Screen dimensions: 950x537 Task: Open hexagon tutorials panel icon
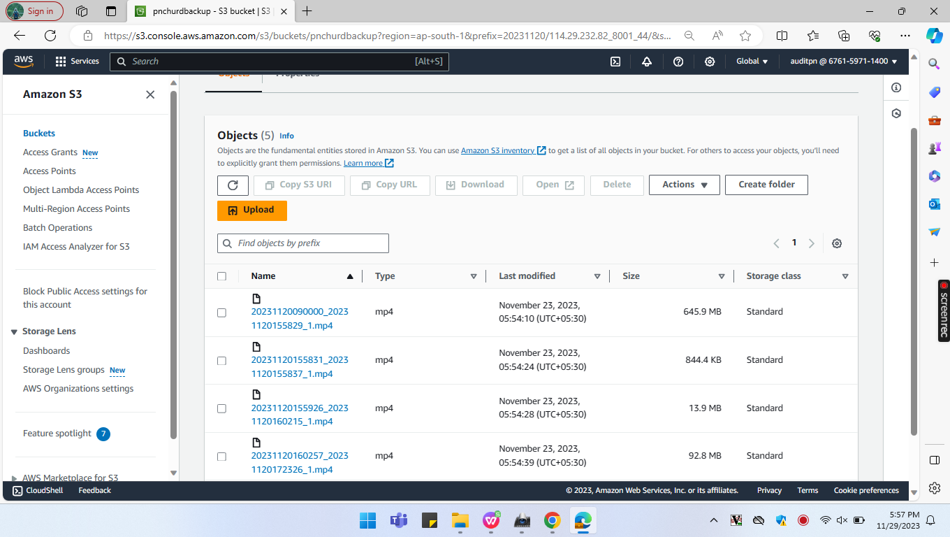tap(896, 113)
